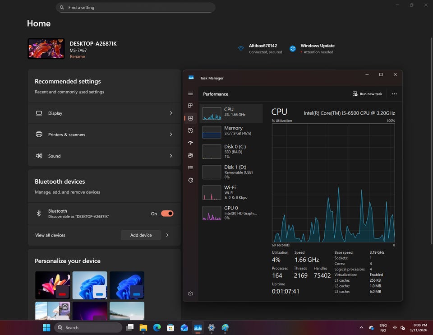Viewport: 433px width, 335px height.
Task: Open App history in Task Manager sidebar
Action: pos(190,130)
